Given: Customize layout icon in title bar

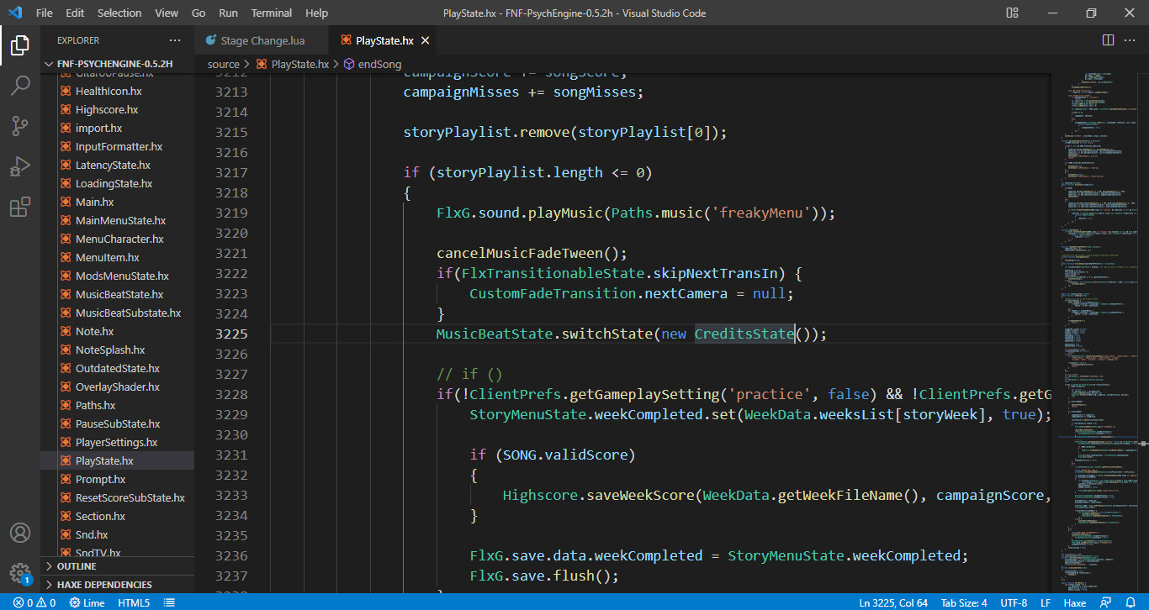Looking at the screenshot, I should point(1012,13).
